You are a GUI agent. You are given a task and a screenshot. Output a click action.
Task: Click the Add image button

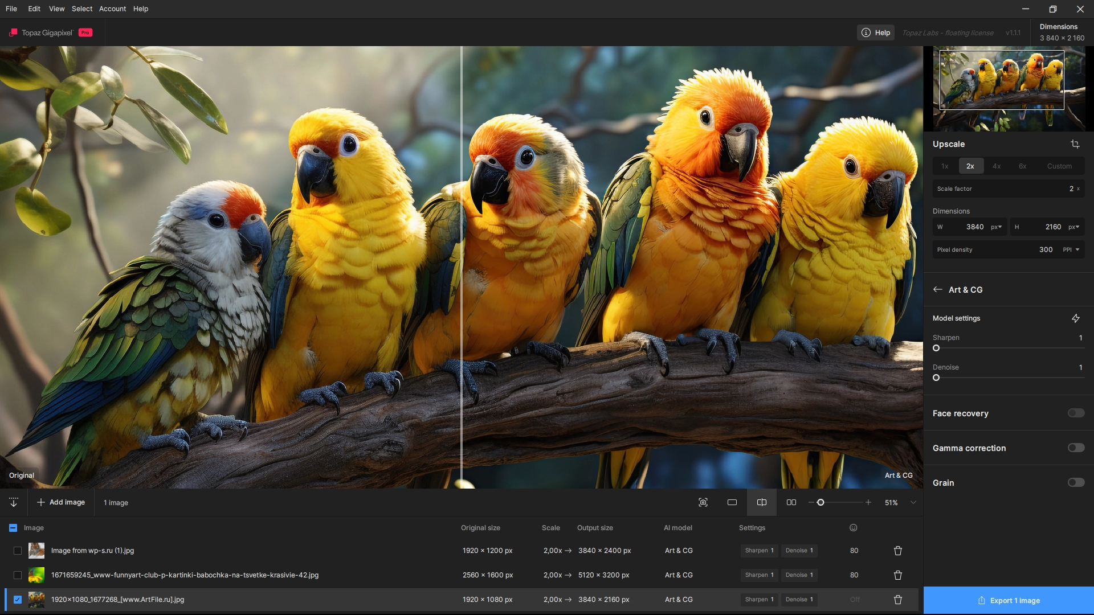tap(61, 502)
